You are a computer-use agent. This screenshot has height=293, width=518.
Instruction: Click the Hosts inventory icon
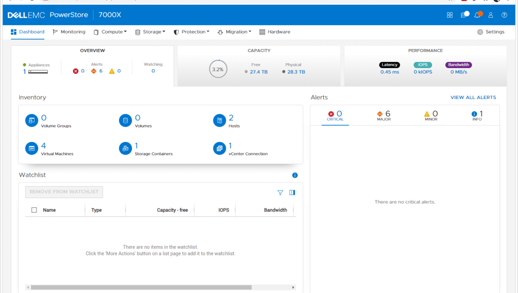pos(219,121)
